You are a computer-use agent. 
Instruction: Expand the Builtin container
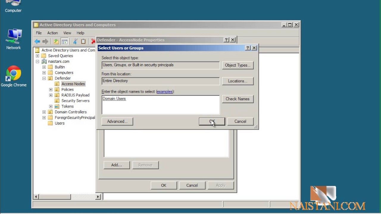pyautogui.click(x=44, y=67)
